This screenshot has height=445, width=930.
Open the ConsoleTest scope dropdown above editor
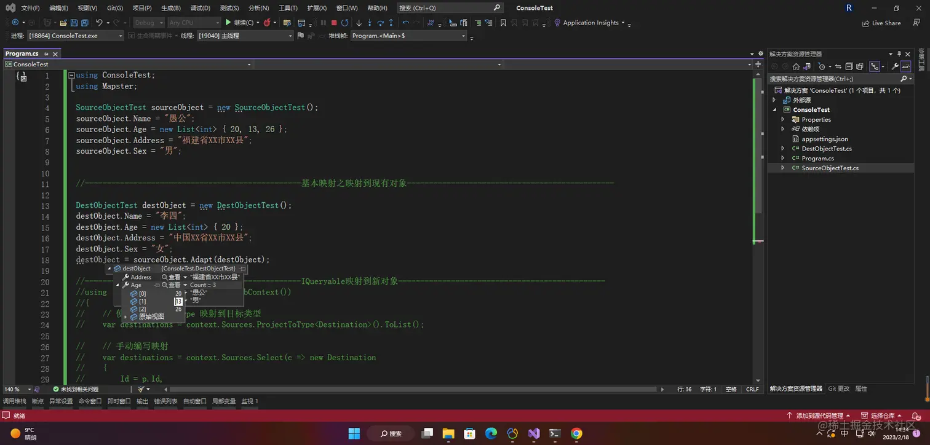129,64
